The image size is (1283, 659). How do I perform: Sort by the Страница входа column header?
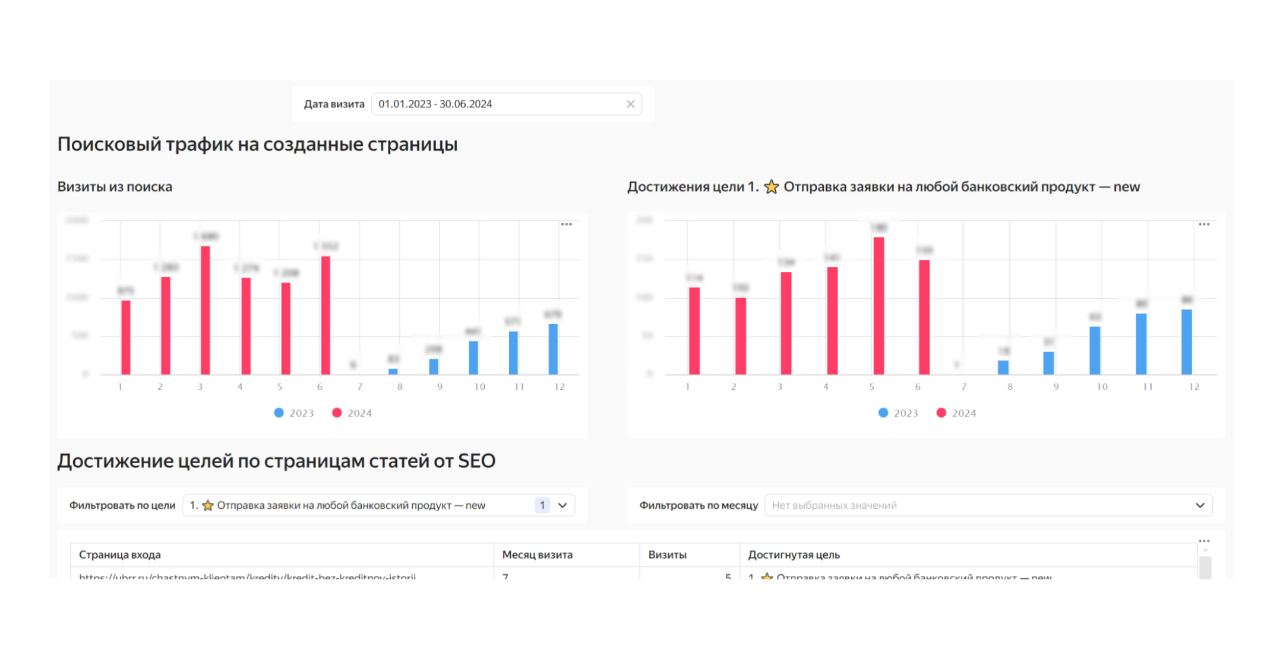pos(120,555)
